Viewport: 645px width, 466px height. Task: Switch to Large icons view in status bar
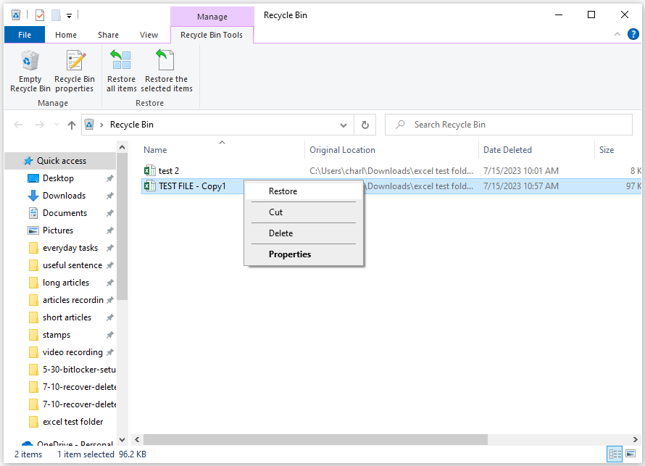click(631, 454)
